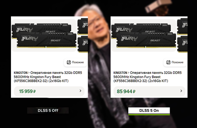Image resolution: width=197 pixels, height=128 pixels.
Task: View upper side thumbnail in left card
Action: coord(83,26)
